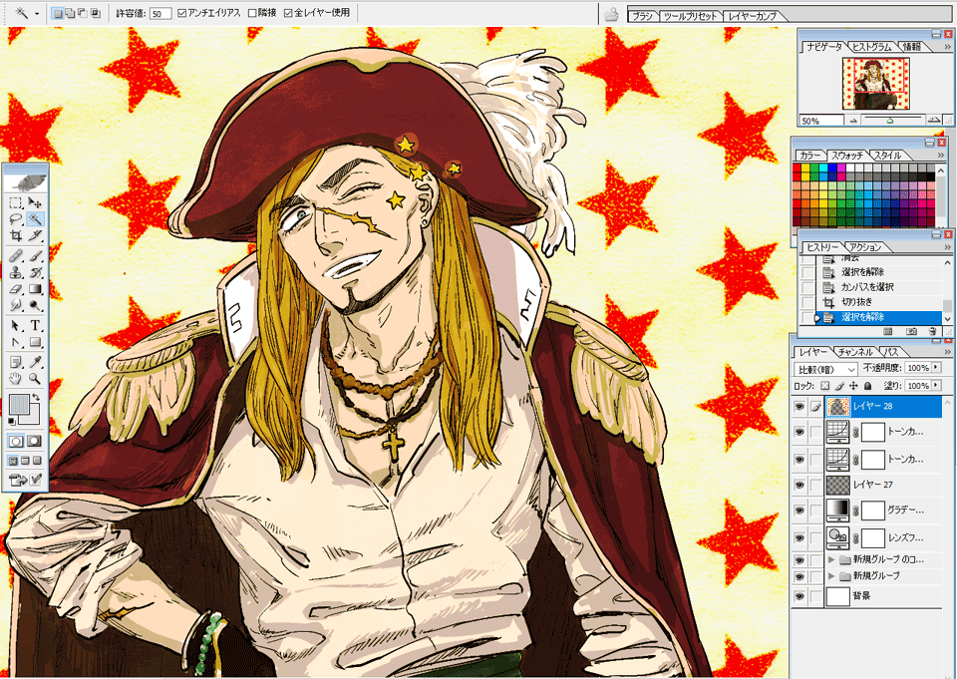Select the Pen tool
Screen dimensions: 957x679
(x=17, y=342)
